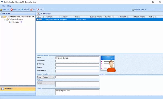Click the Exit toolbar button
The image size is (163, 99).
tap(40, 10)
